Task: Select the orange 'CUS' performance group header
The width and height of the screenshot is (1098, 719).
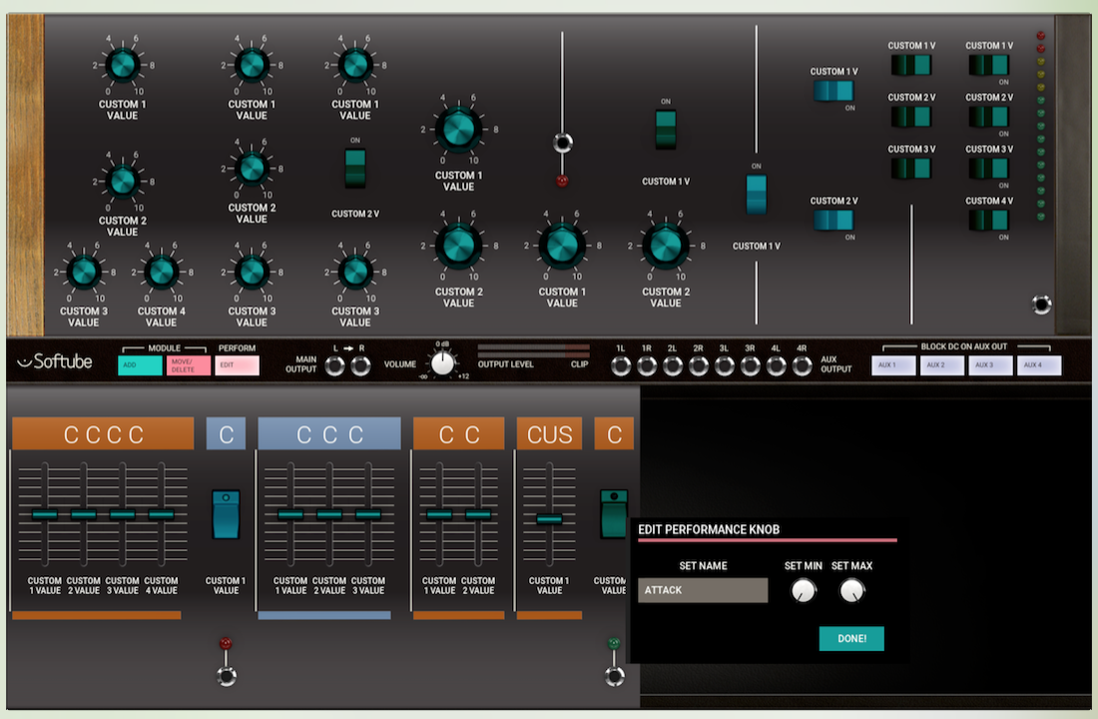Action: click(549, 434)
